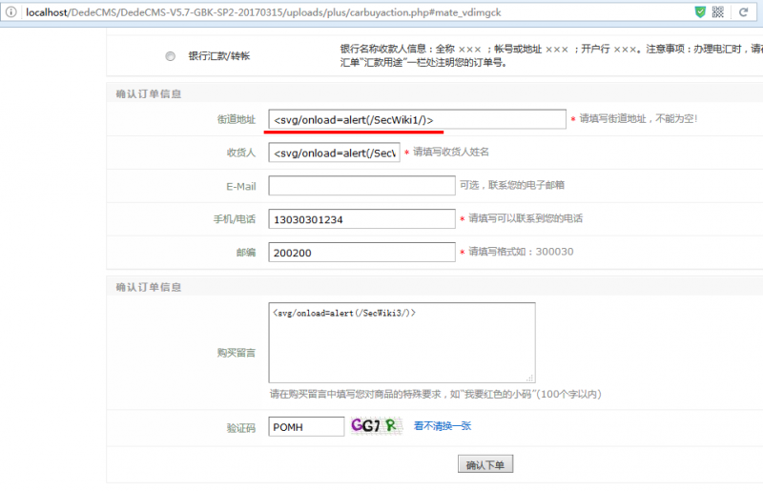Click the 街道地址 field label
Image resolution: width=763 pixels, height=491 pixels.
[236, 119]
